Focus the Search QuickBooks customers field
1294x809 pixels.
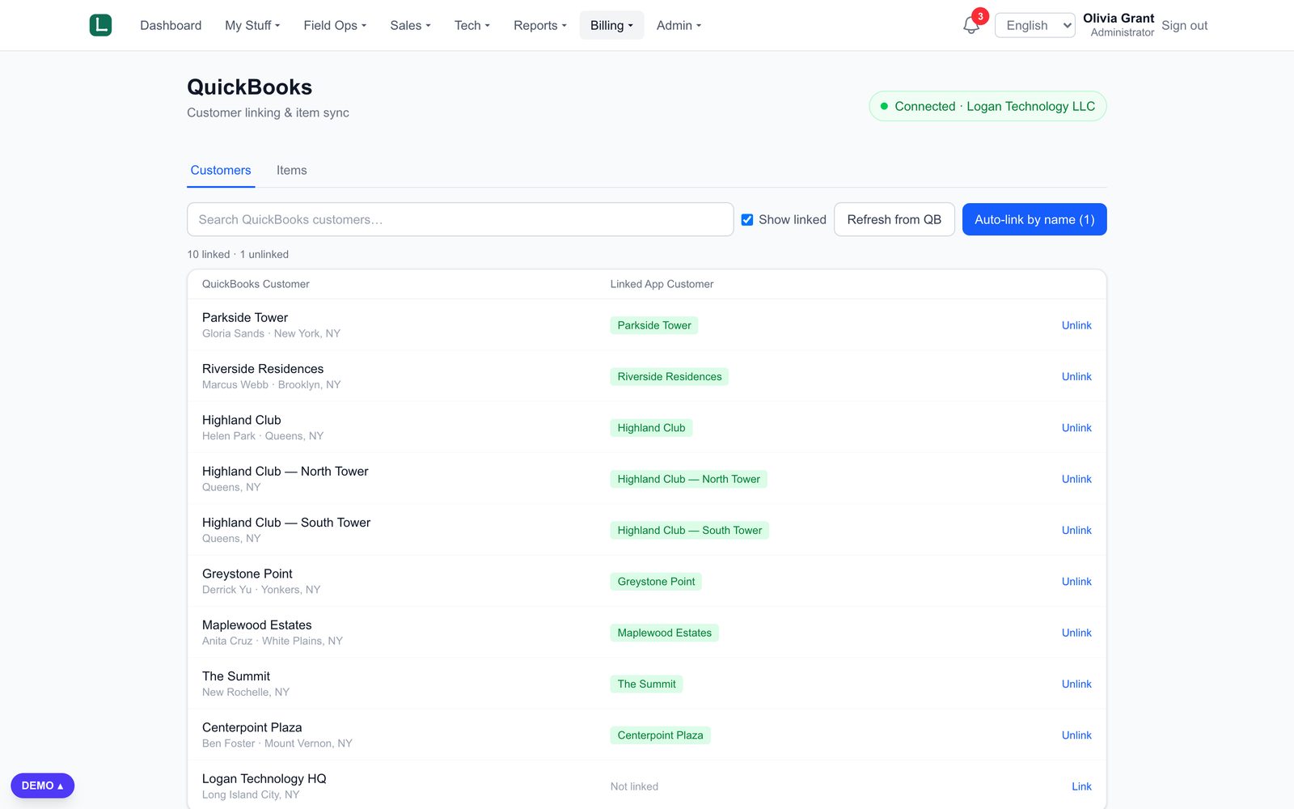click(x=460, y=219)
